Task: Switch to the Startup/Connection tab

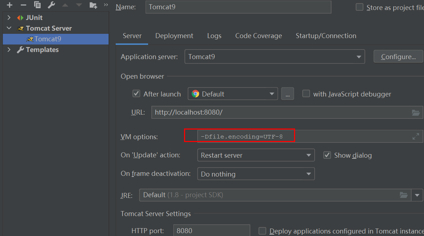Action: pyautogui.click(x=326, y=36)
